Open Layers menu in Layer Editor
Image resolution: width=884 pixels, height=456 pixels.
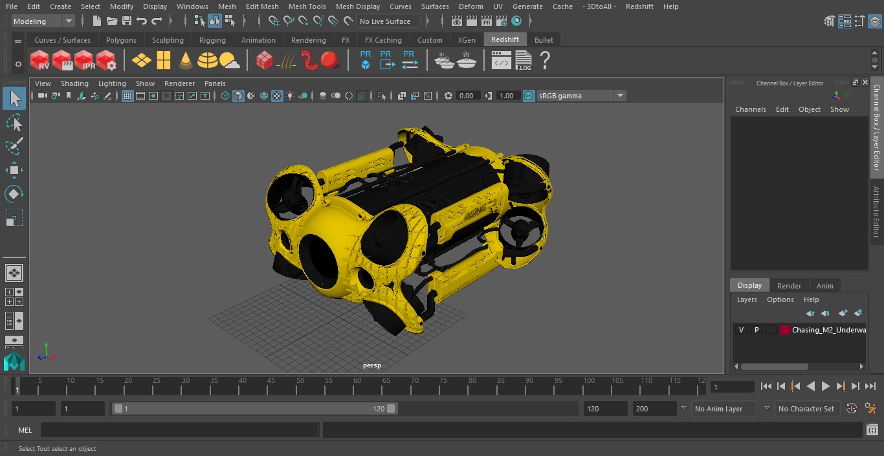point(747,299)
